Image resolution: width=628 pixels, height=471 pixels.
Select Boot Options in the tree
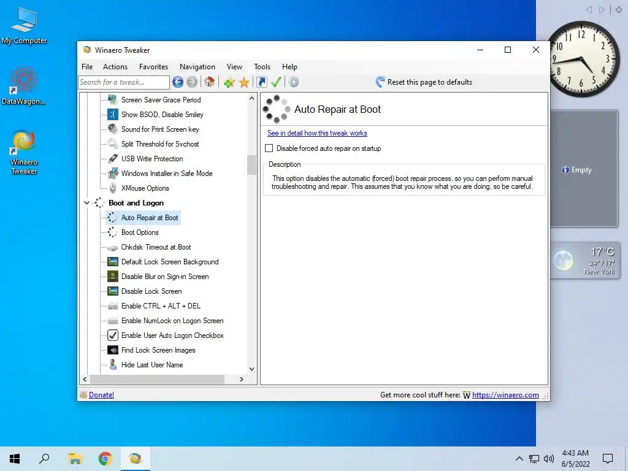[x=140, y=232]
